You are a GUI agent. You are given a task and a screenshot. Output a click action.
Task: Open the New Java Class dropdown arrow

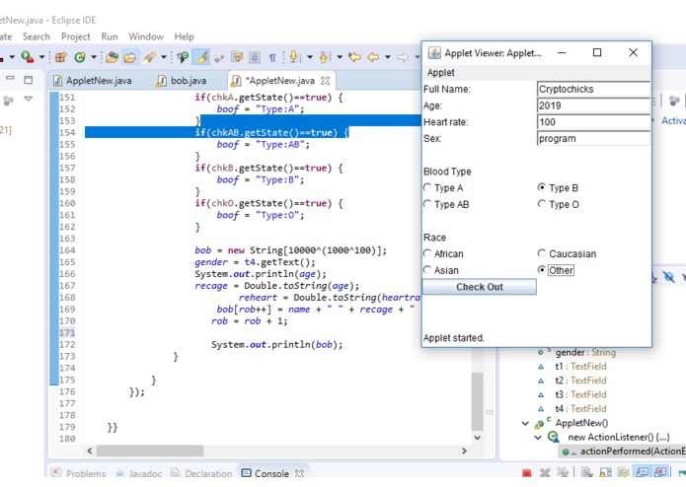94,57
